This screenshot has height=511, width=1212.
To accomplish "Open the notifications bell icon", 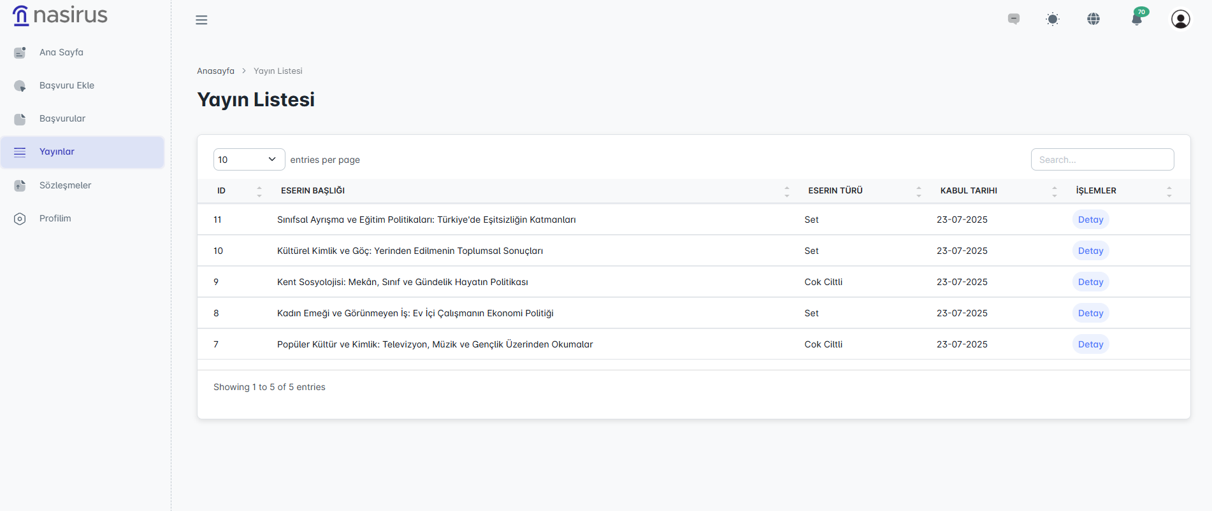I will click(1137, 18).
